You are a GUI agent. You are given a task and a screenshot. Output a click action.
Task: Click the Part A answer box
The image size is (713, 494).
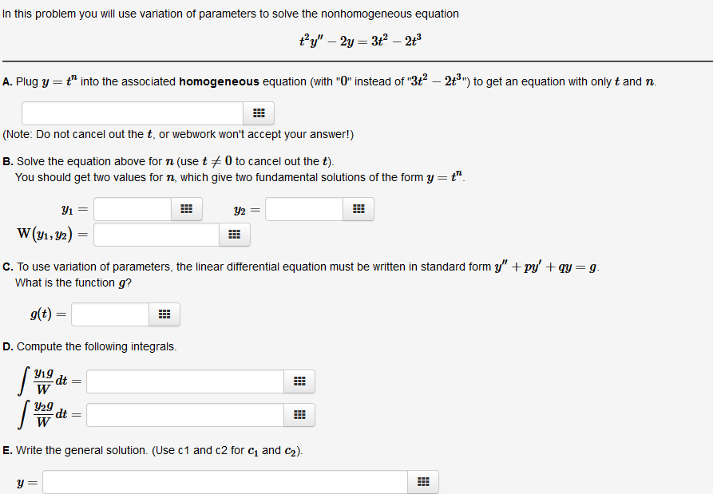(x=132, y=113)
